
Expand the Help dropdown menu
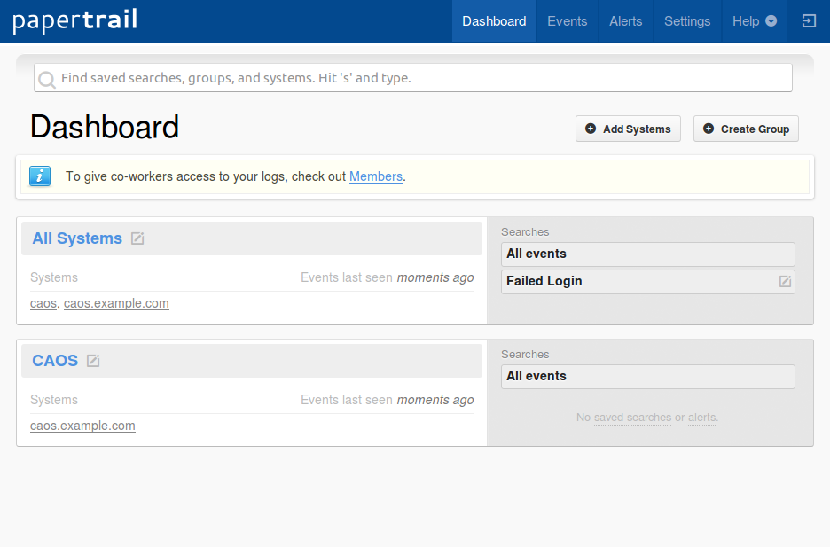754,21
